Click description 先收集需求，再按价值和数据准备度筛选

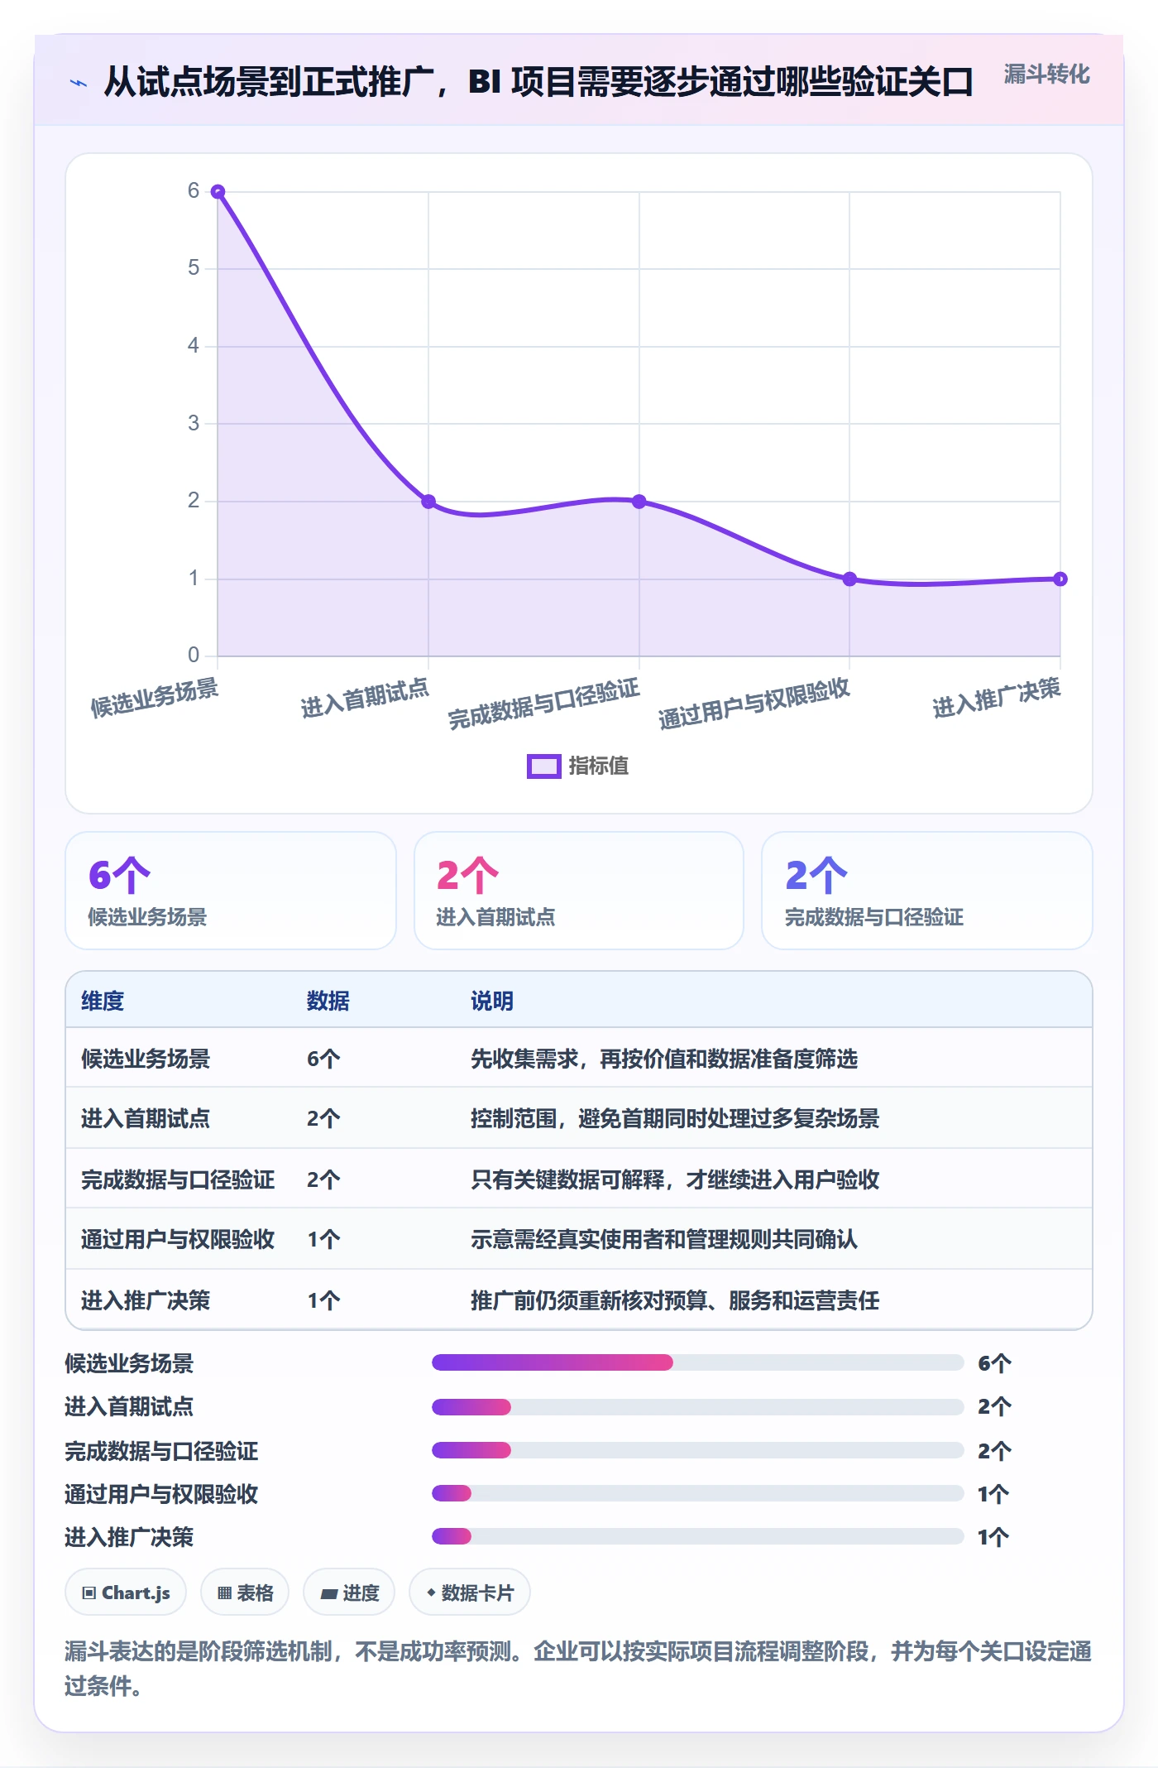pos(664,1059)
